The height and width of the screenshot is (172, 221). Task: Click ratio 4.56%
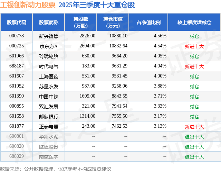pos(160,36)
